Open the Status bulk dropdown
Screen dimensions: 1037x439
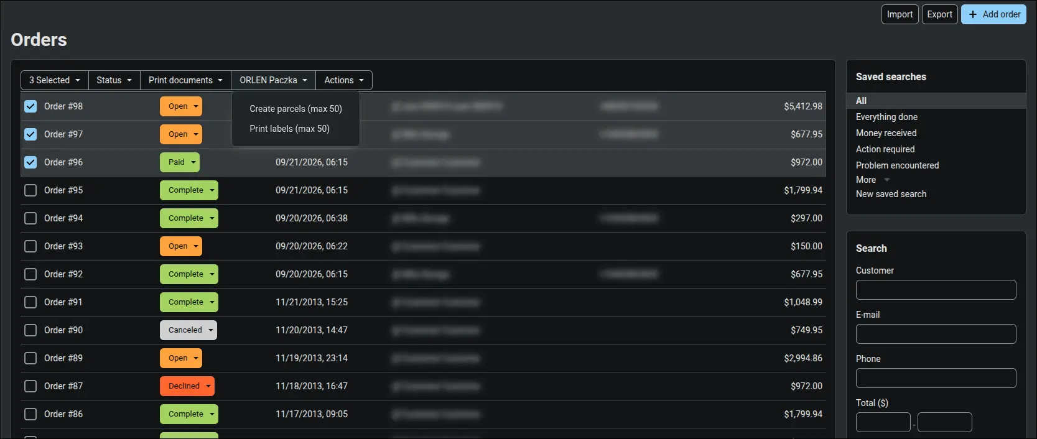pyautogui.click(x=114, y=80)
